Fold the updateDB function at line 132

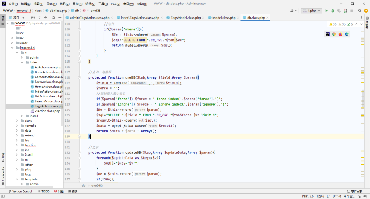[x=79, y=153]
